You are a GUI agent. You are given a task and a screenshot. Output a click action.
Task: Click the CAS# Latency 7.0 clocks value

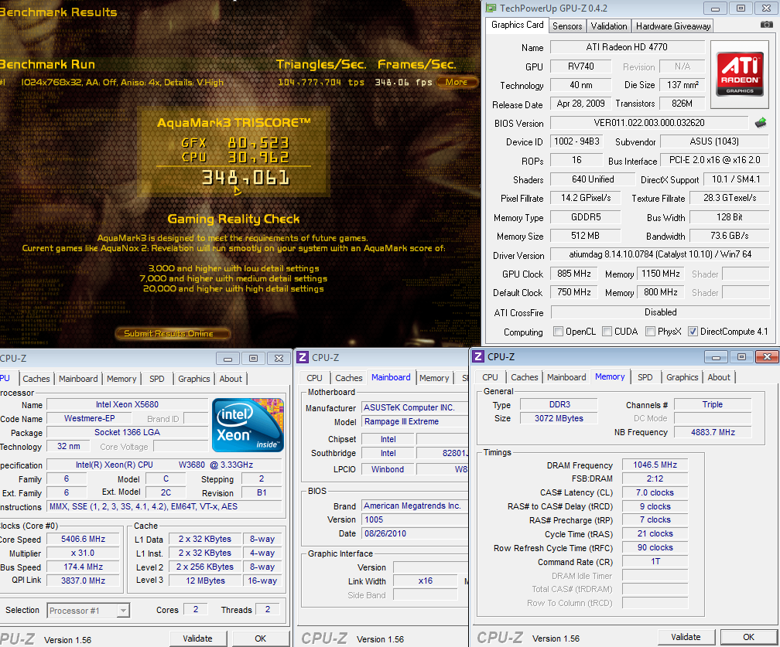coord(655,492)
